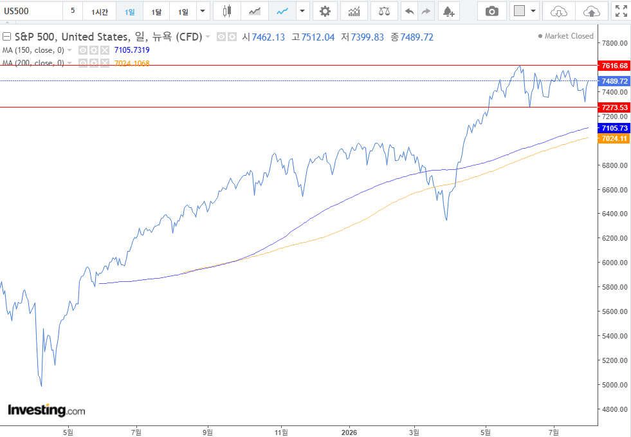Select the last 1일 interval before dropdown

point(183,12)
